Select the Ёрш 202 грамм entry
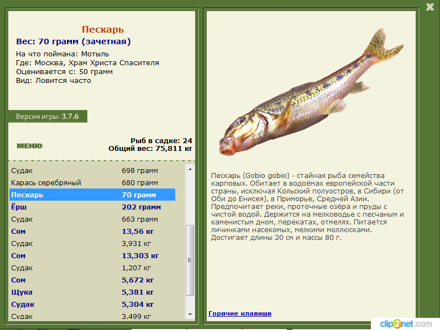The image size is (440, 330). pos(92,207)
